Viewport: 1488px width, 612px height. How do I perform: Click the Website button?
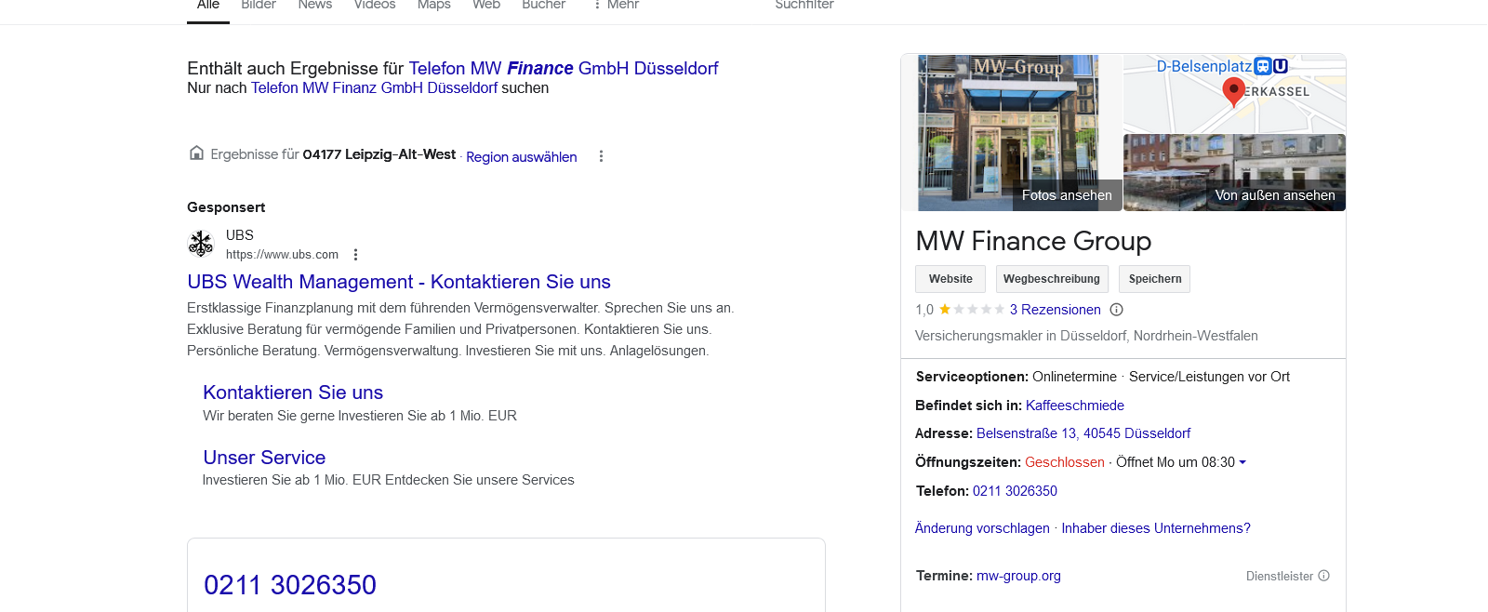click(950, 279)
